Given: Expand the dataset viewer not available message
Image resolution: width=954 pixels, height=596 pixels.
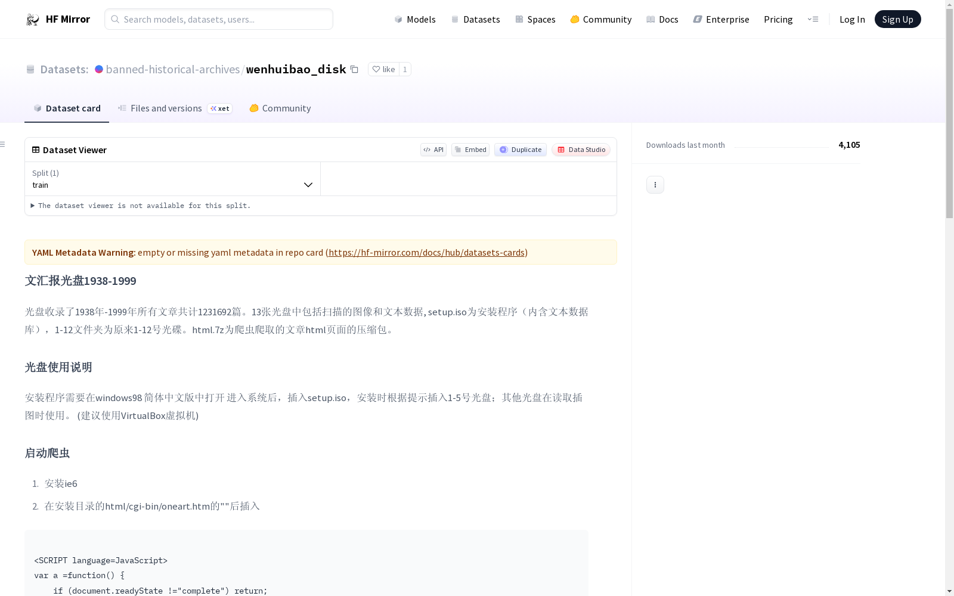Looking at the screenshot, I should tap(141, 206).
